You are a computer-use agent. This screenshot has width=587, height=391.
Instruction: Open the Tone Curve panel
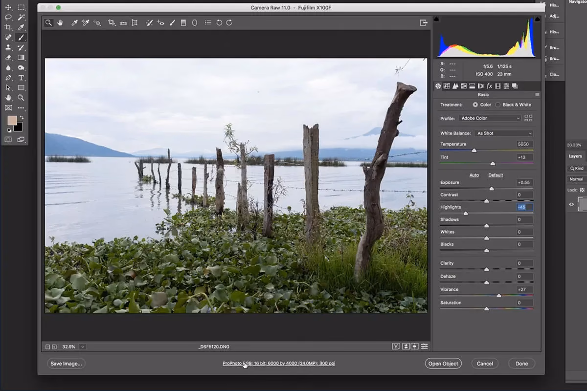point(447,86)
